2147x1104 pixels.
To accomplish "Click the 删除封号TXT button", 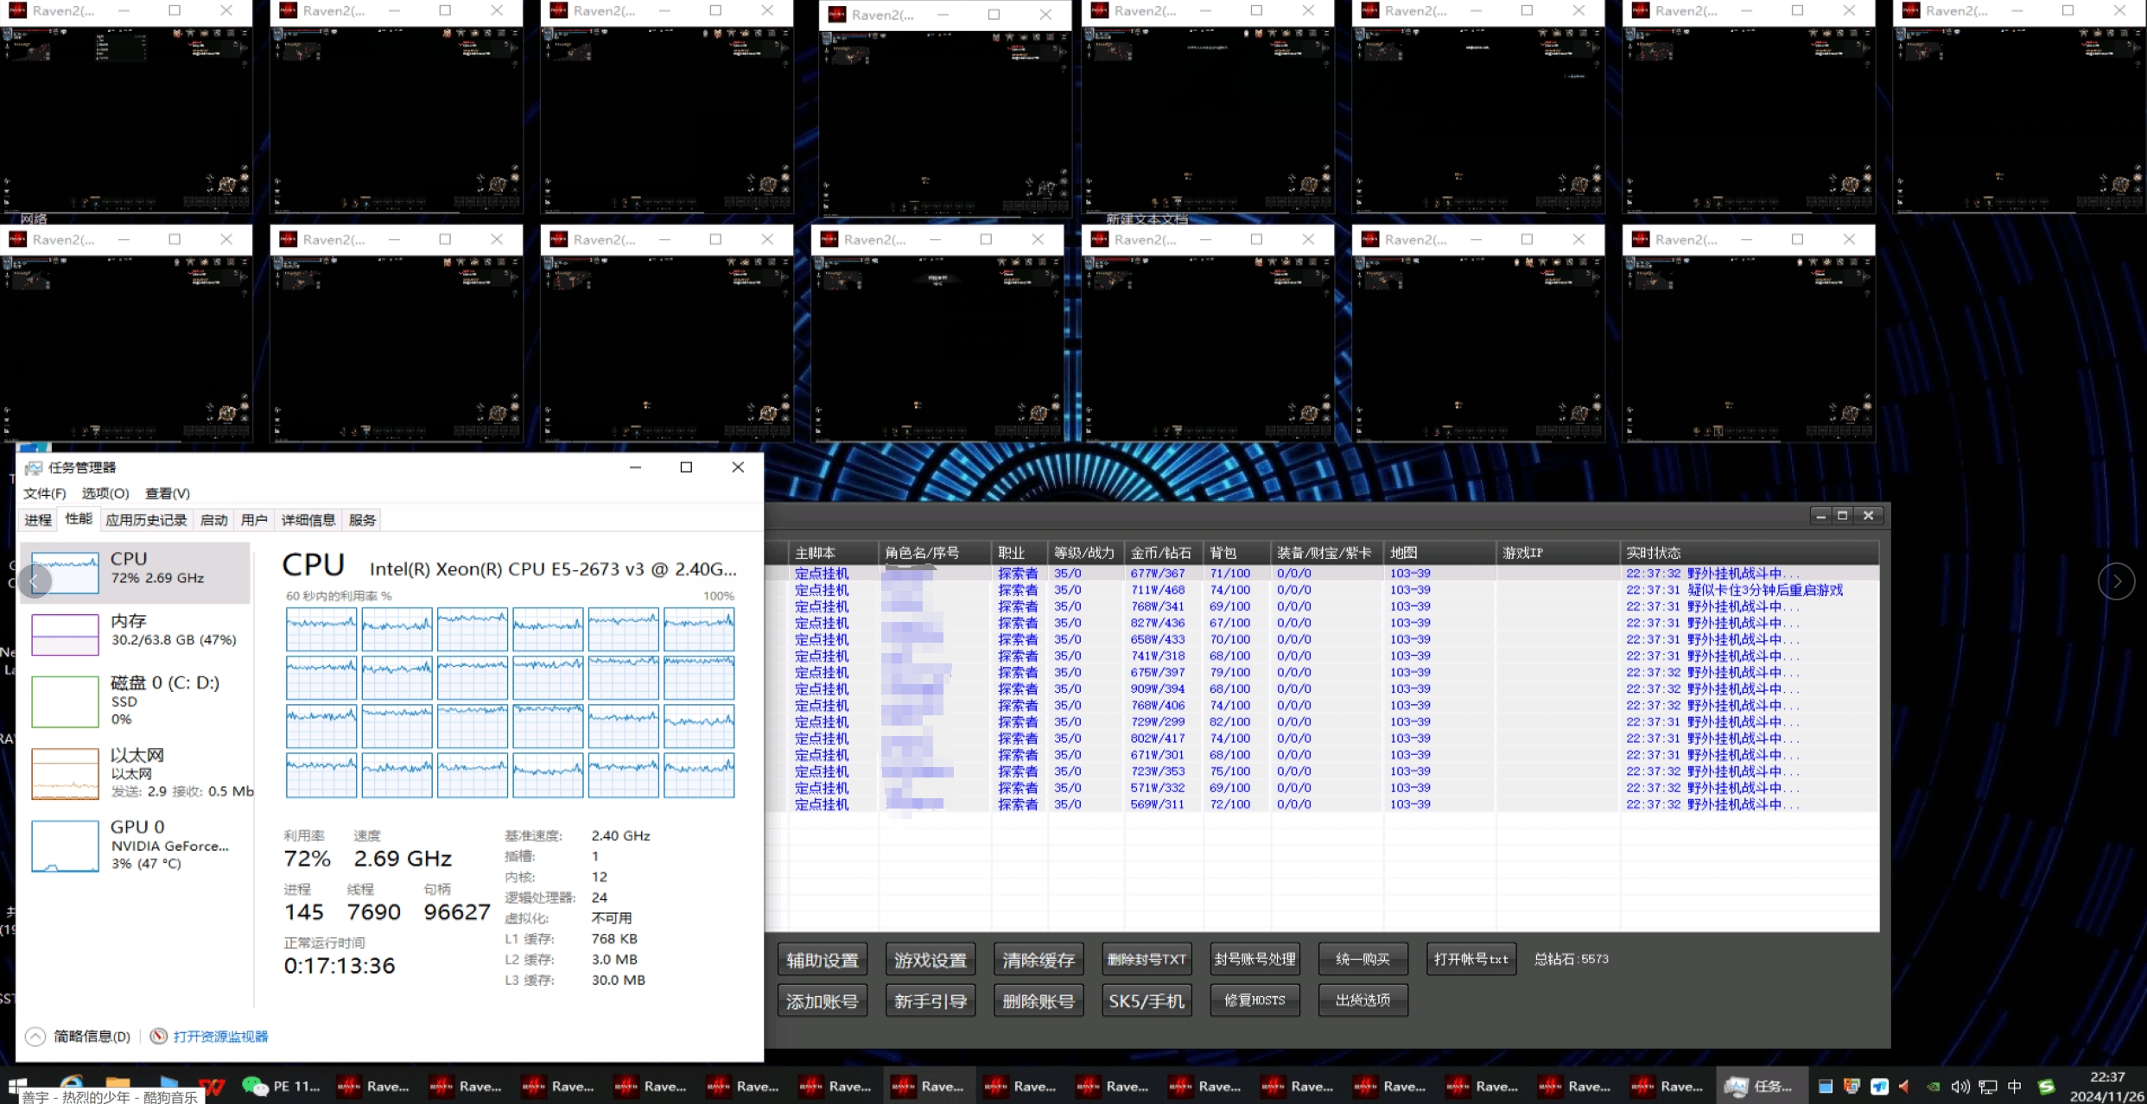I will click(x=1147, y=959).
